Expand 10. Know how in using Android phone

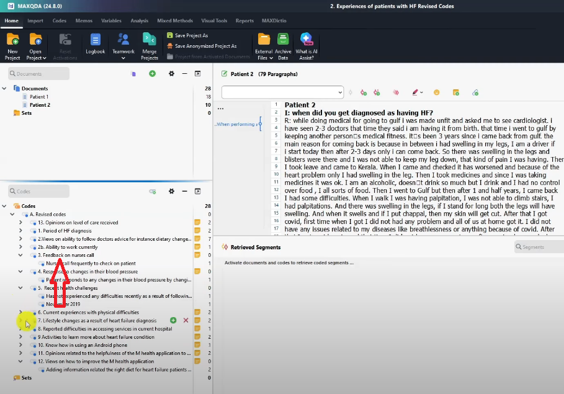[x=20, y=345]
